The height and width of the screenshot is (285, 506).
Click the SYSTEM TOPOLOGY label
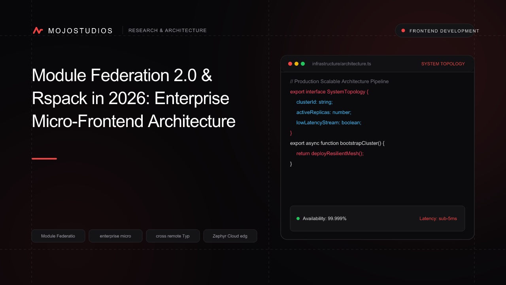443,64
